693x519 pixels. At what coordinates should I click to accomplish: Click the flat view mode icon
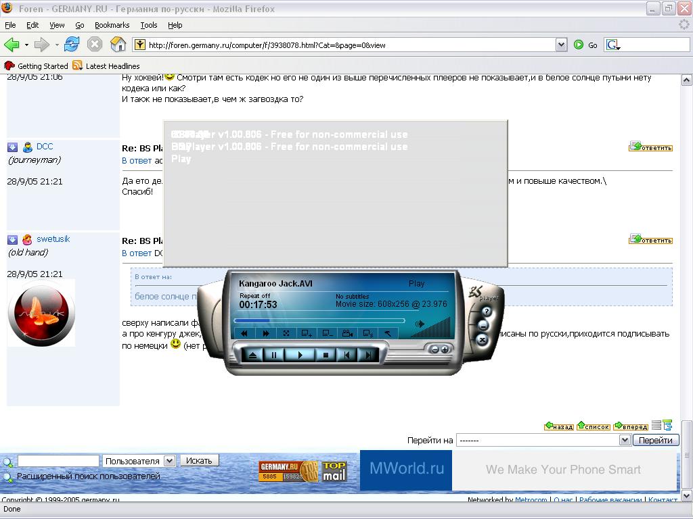click(x=656, y=425)
